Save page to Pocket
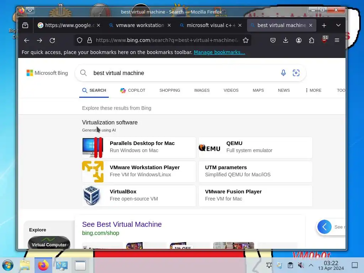 pos(273,41)
